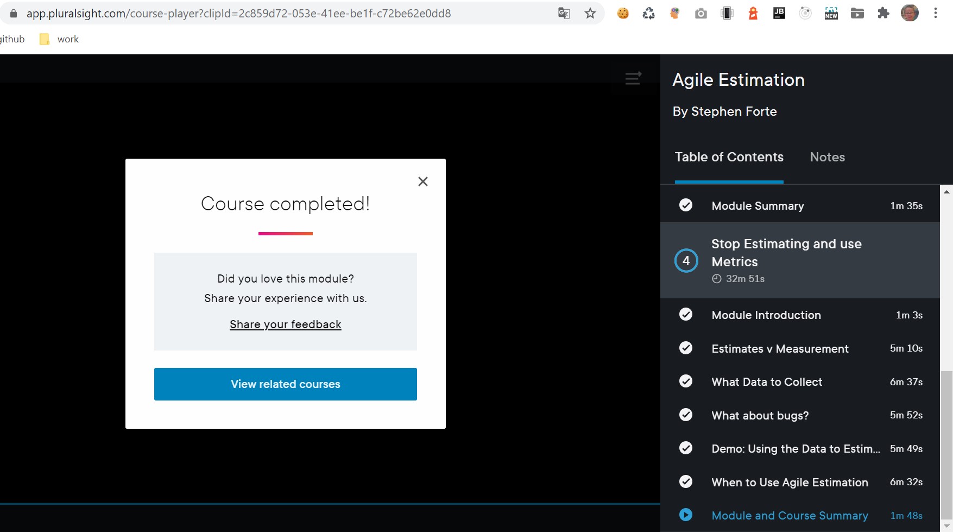The width and height of the screenshot is (953, 532).
Task: Click the browser address bar URL
Action: (x=238, y=14)
